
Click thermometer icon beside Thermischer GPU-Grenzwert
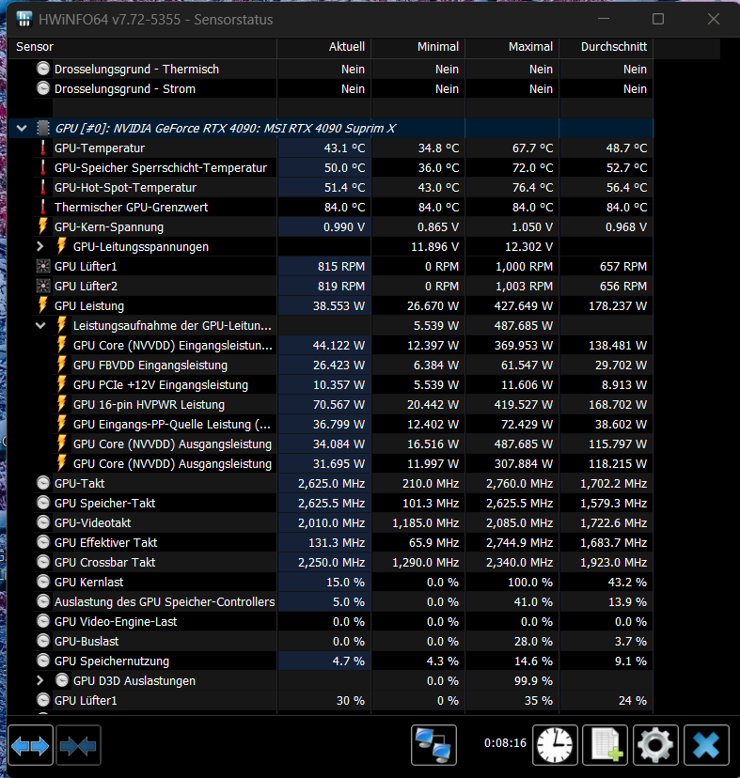point(43,207)
